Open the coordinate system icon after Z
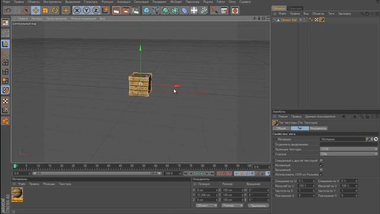Image resolution: width=380 pixels, height=214 pixels. [x=106, y=11]
